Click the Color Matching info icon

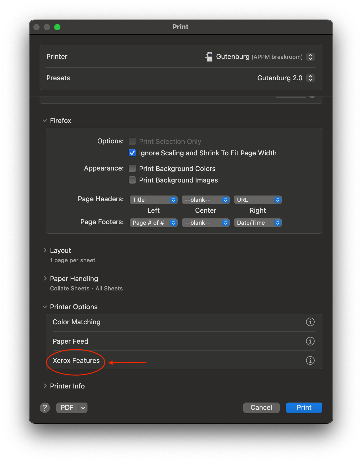click(310, 322)
